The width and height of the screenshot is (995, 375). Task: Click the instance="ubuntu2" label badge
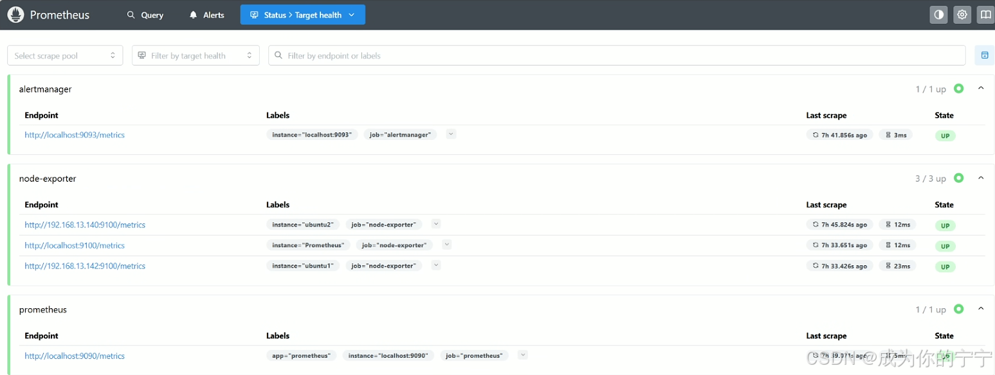pos(303,225)
